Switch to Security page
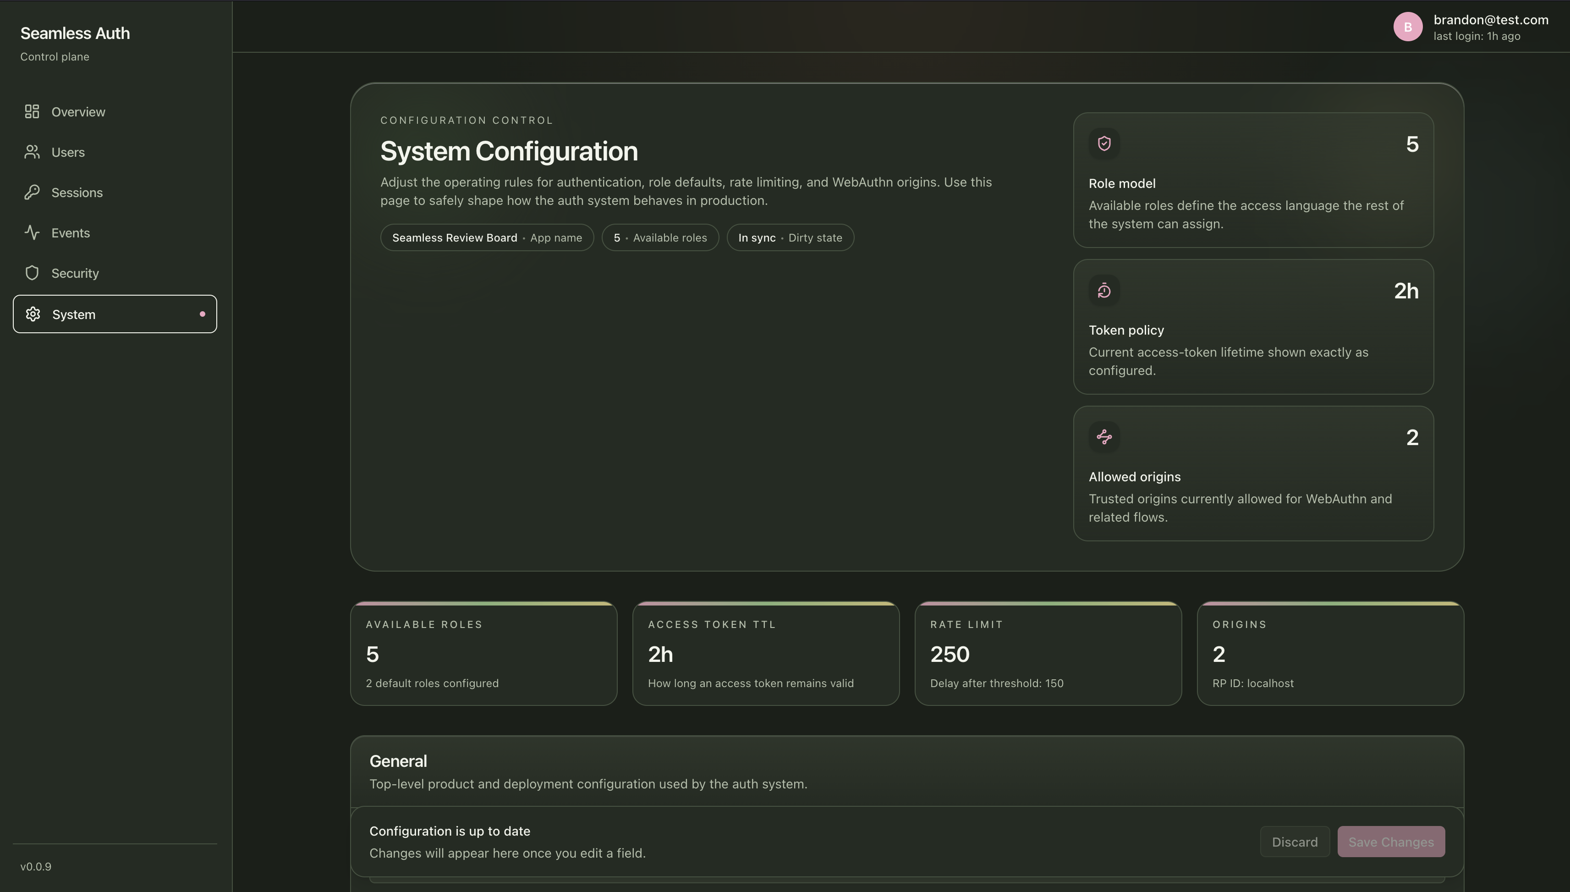Image resolution: width=1570 pixels, height=892 pixels. (x=115, y=273)
